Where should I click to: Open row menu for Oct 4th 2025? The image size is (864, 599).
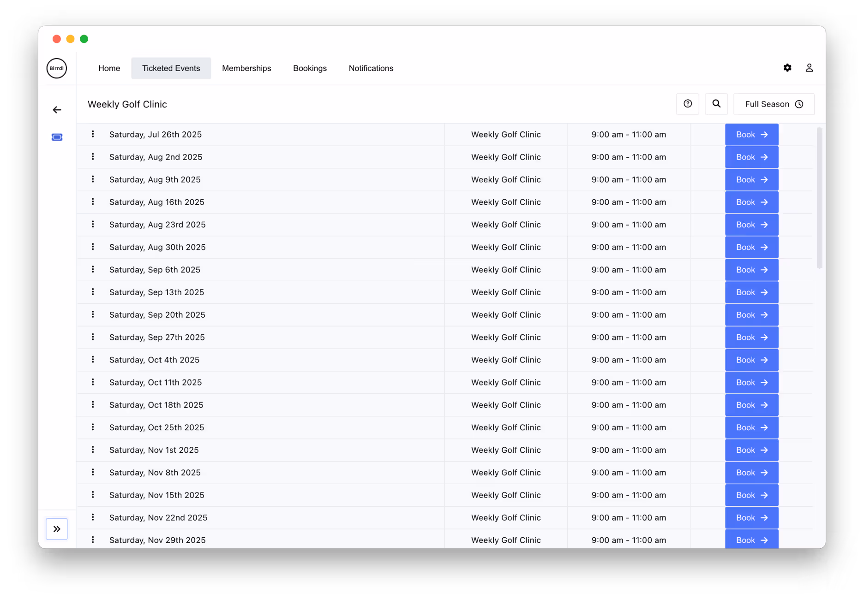click(93, 360)
